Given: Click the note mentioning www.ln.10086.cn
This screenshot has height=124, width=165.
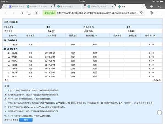Looking at the screenshot, I should click(35, 107).
